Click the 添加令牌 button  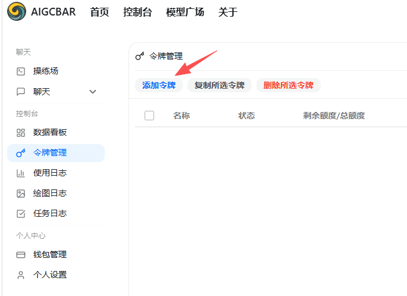click(159, 85)
